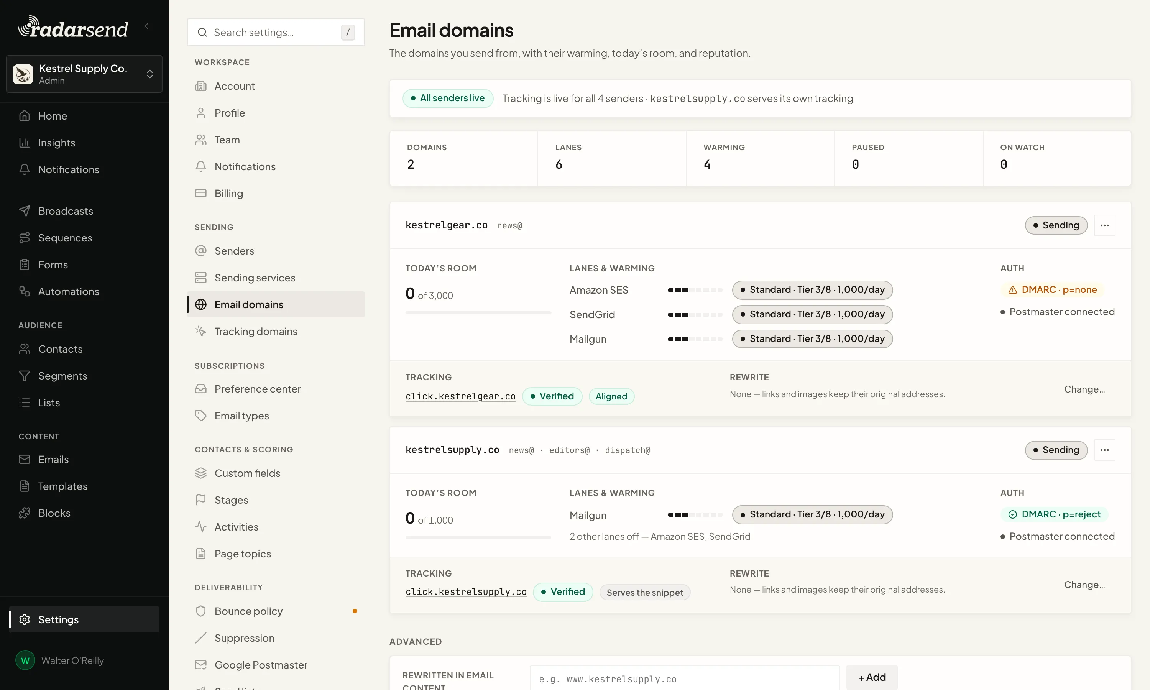Click the Settings gear item
Image resolution: width=1150 pixels, height=690 pixels.
coord(84,619)
